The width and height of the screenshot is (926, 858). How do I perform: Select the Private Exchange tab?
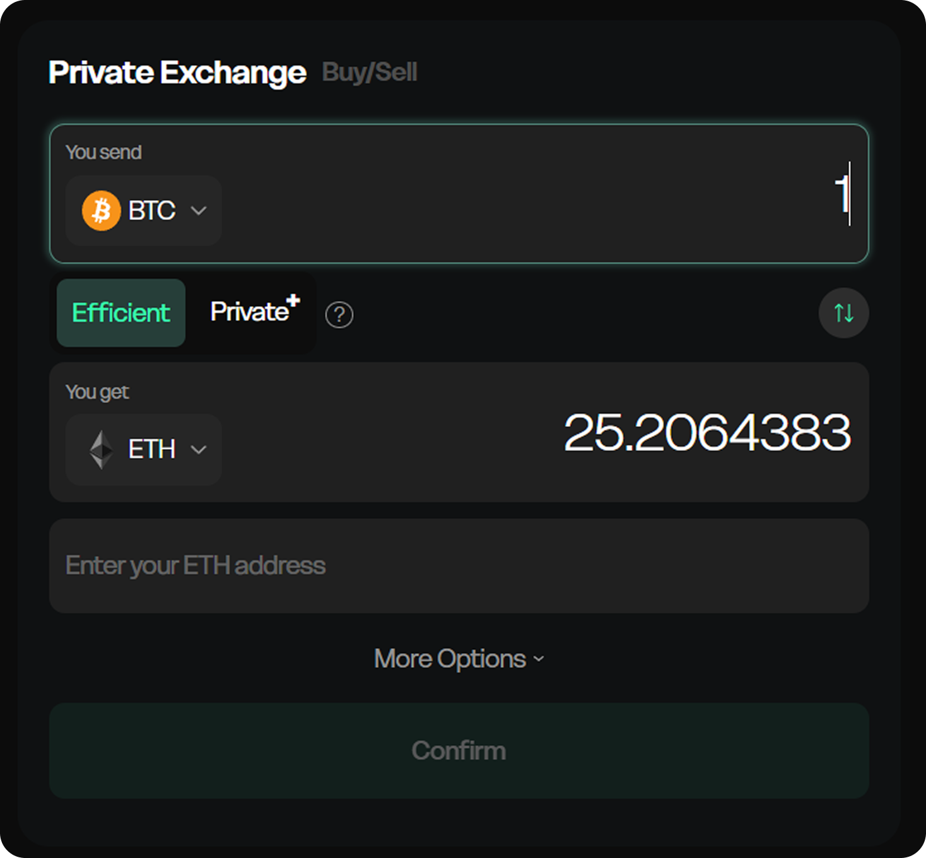(177, 73)
